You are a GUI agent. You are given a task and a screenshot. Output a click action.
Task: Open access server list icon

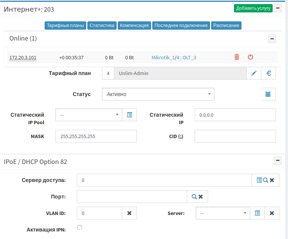click(x=259, y=180)
